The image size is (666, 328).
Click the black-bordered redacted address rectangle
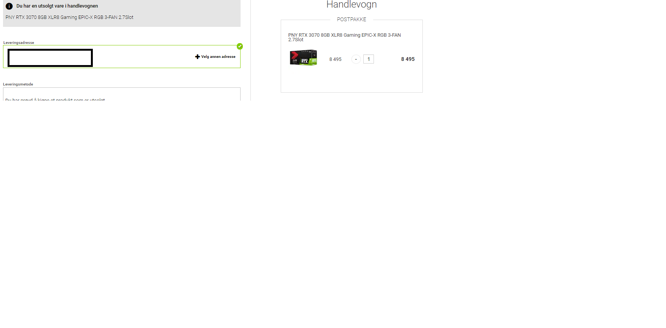pos(50,58)
